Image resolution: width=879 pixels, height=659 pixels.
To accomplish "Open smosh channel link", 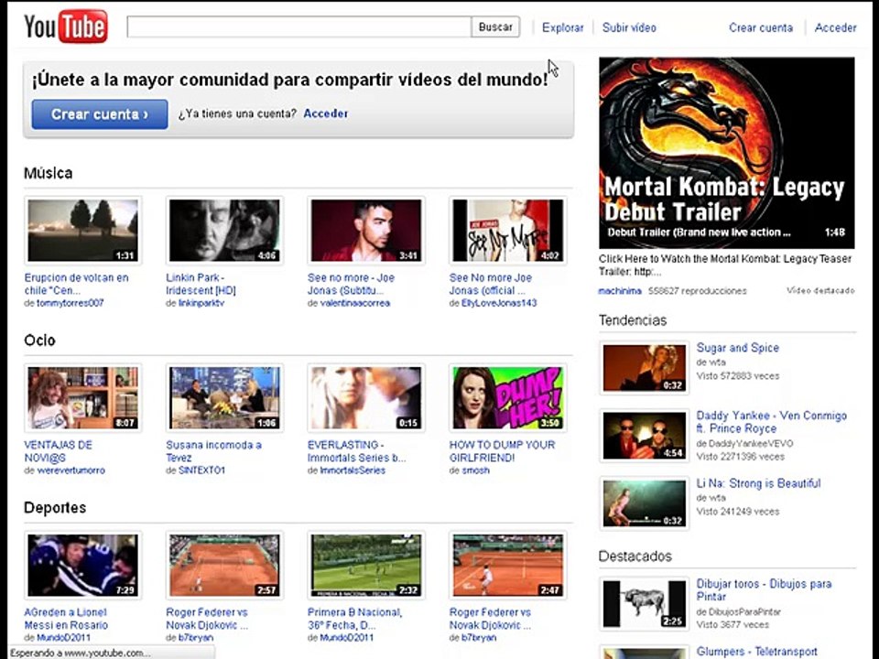I will point(475,470).
